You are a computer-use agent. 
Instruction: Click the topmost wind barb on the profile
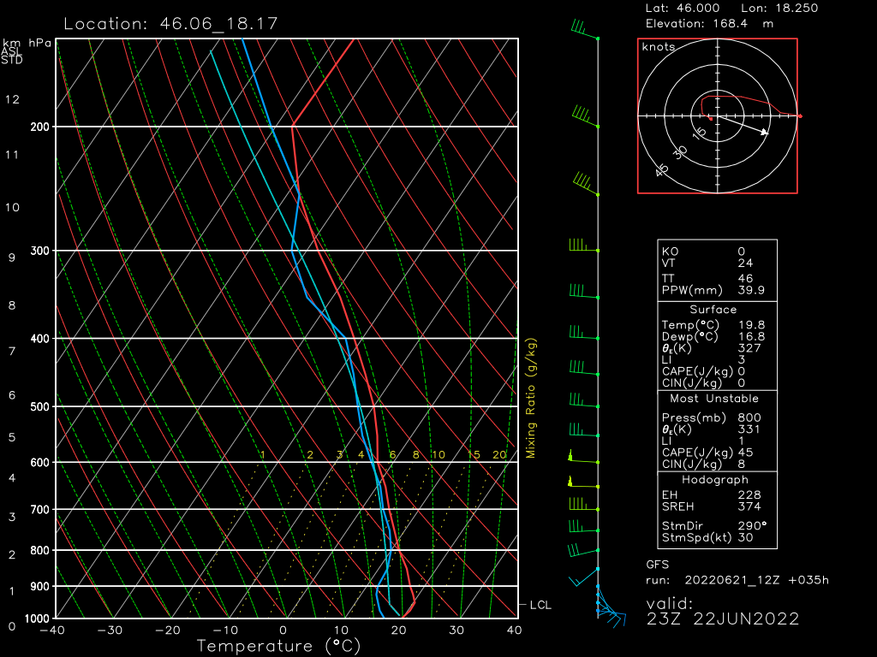pyautogui.click(x=585, y=33)
